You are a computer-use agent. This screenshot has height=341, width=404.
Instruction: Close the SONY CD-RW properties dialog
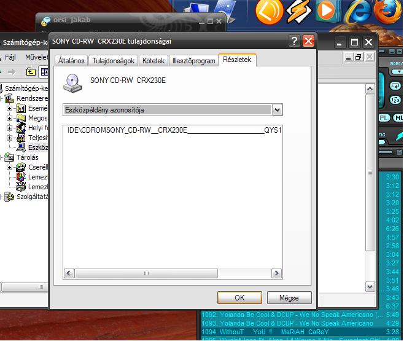point(308,41)
